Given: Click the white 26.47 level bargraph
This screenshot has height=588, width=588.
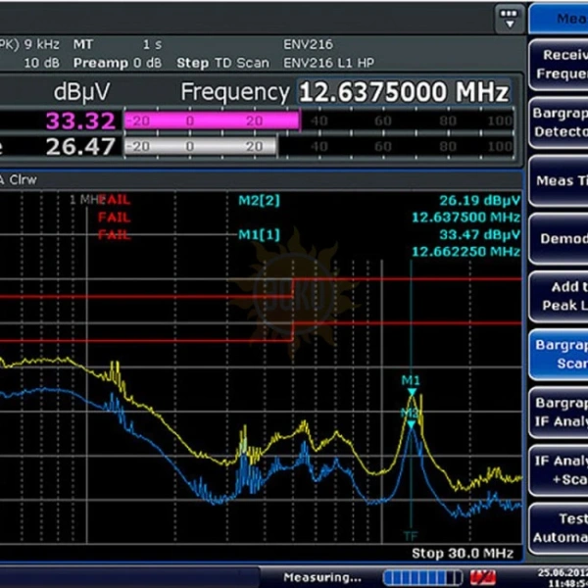Looking at the screenshot, I should pos(200,146).
